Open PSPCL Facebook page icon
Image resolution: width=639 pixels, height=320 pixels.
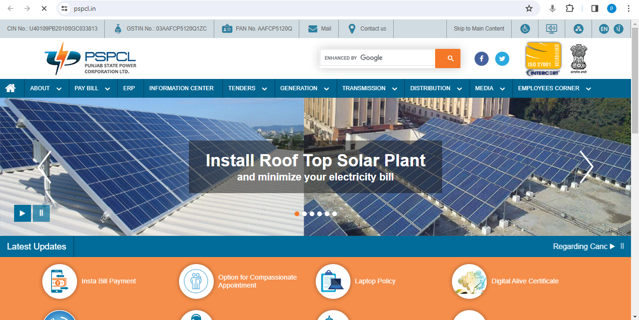click(482, 59)
